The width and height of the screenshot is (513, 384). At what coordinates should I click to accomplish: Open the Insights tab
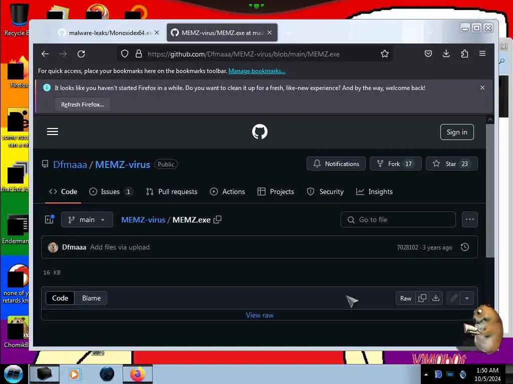pyautogui.click(x=374, y=191)
